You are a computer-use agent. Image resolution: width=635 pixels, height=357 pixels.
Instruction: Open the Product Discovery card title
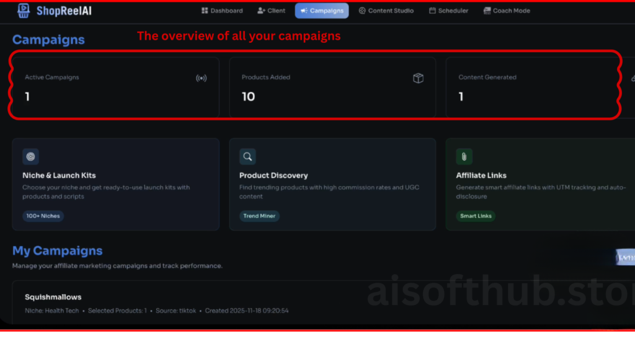(273, 175)
